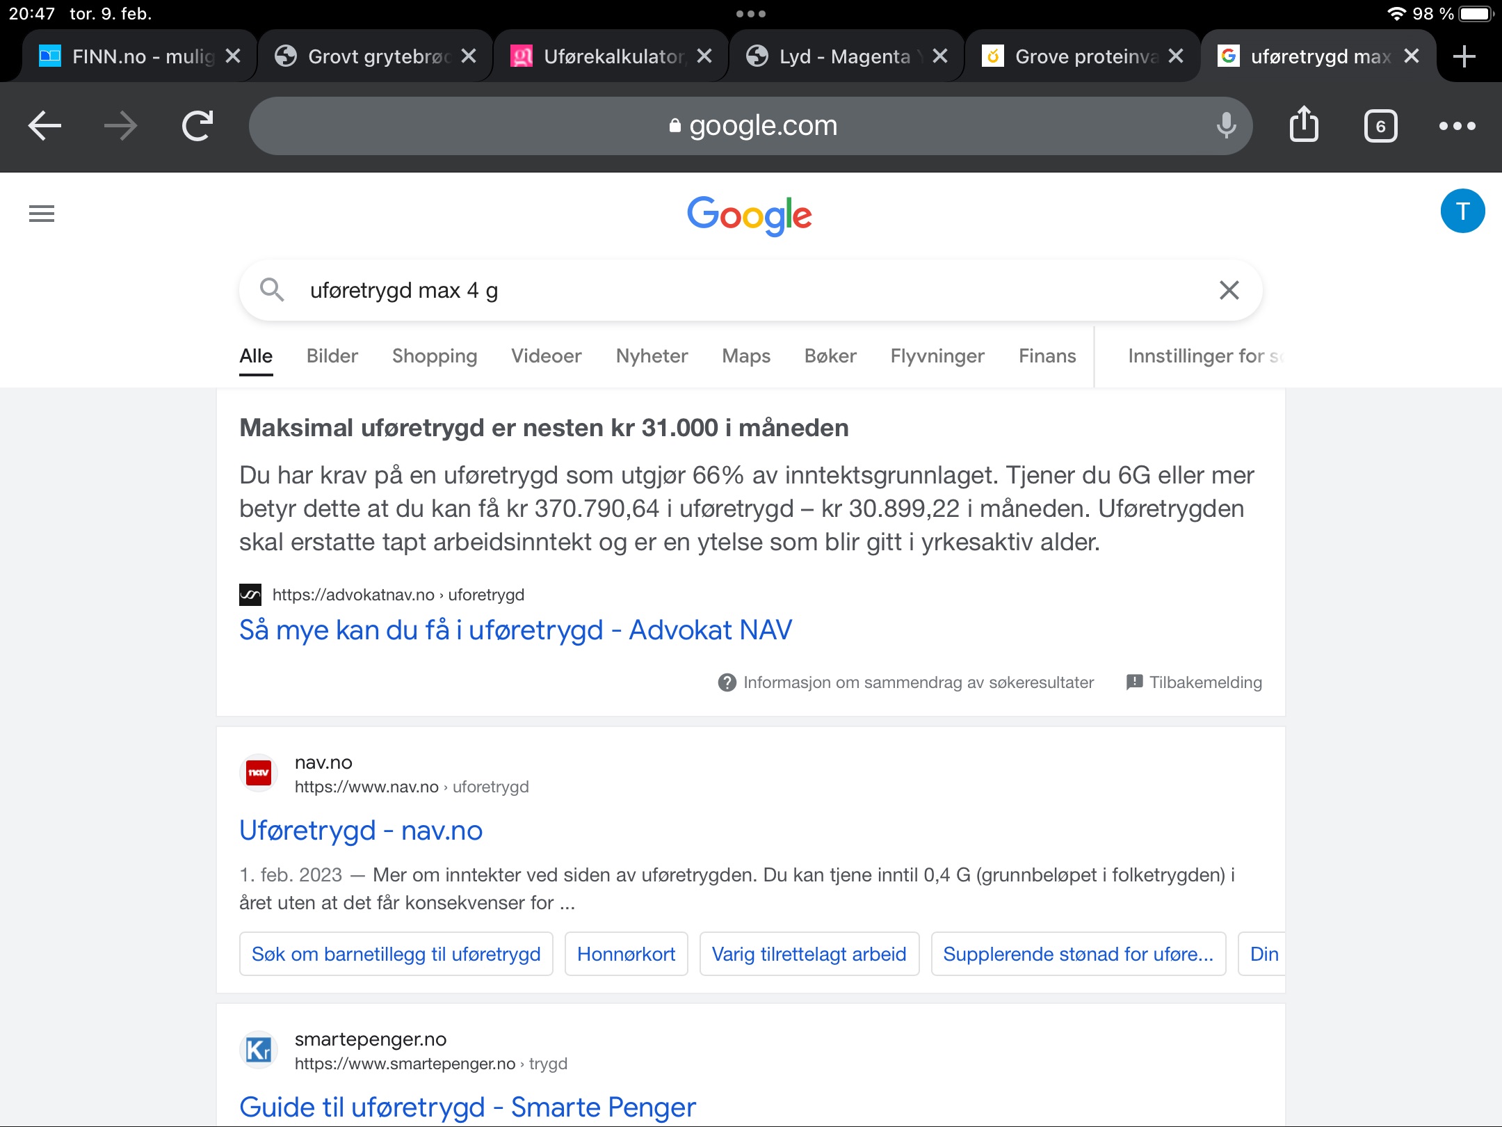Image resolution: width=1502 pixels, height=1127 pixels.
Task: Select the Bilder search filter
Action: [x=332, y=356]
